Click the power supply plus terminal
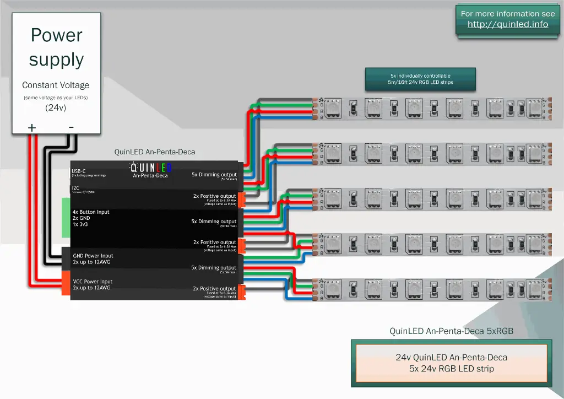Viewport: 564px width, 399px height. 32,128
